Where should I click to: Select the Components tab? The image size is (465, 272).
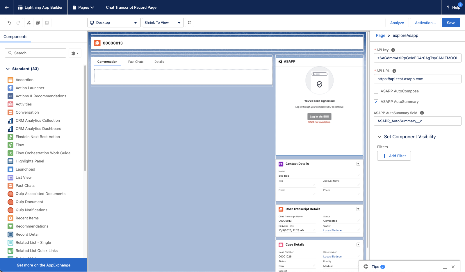click(x=15, y=37)
